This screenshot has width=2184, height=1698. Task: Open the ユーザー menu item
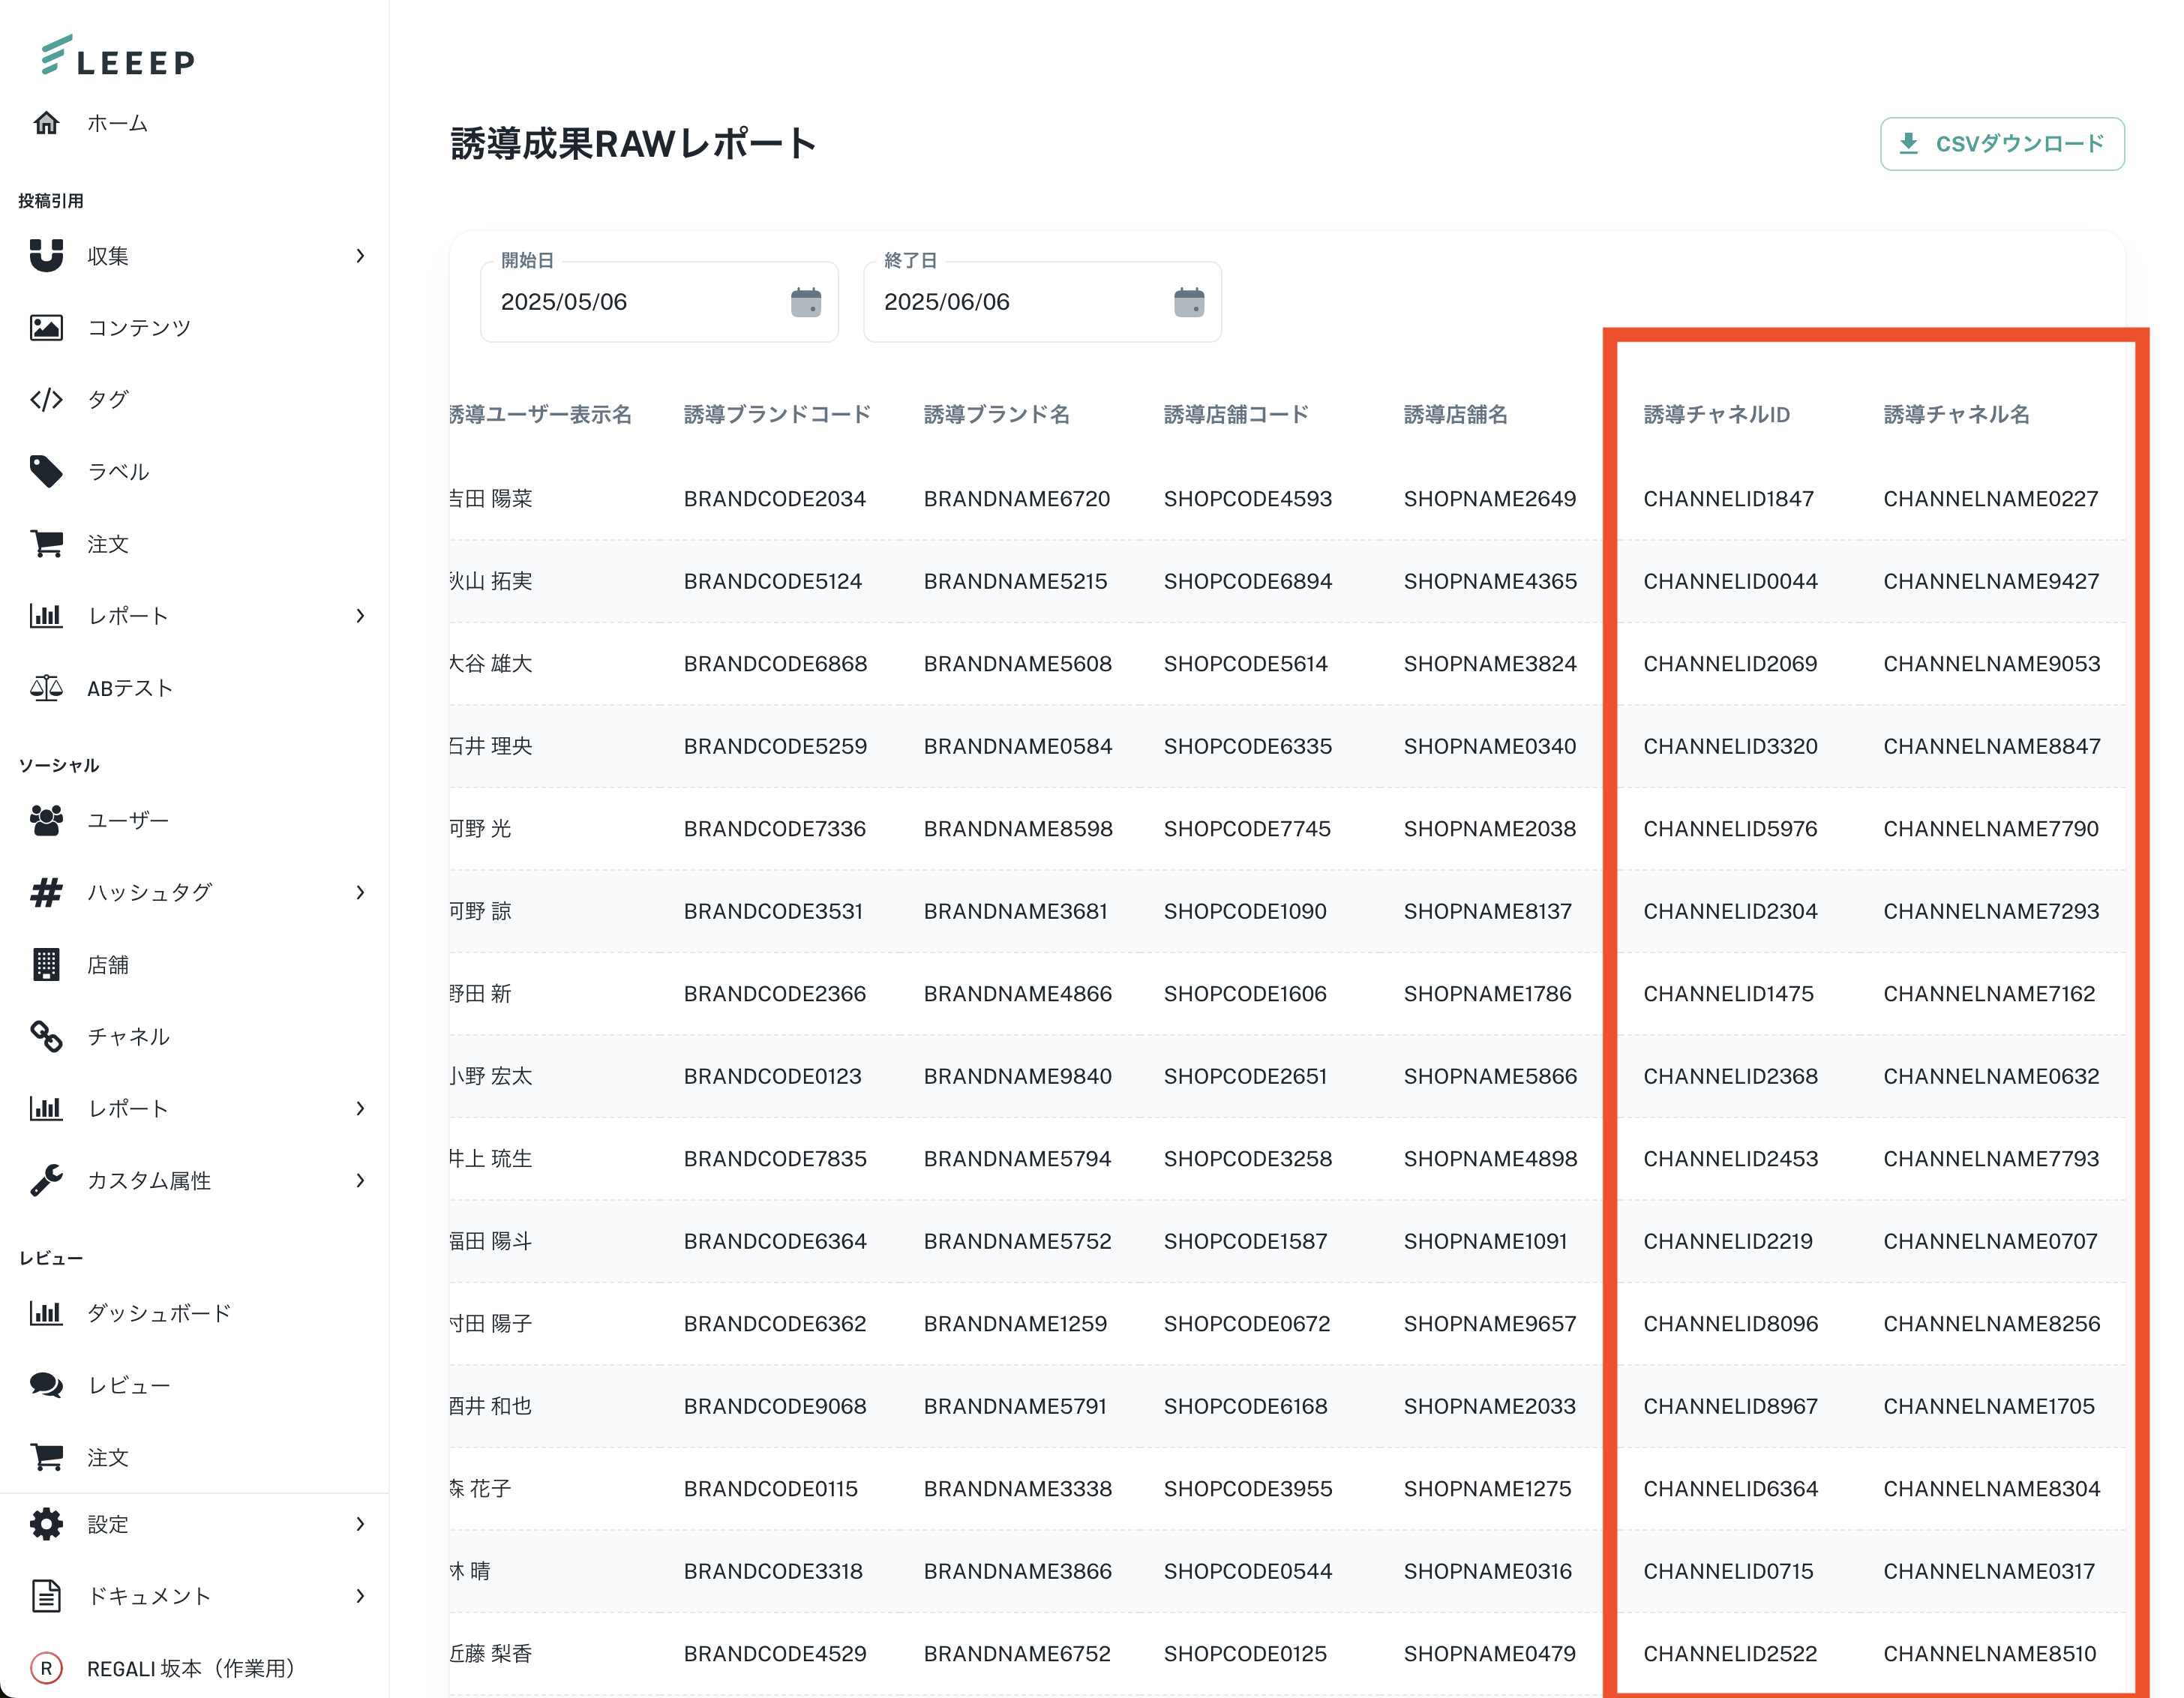pos(128,820)
